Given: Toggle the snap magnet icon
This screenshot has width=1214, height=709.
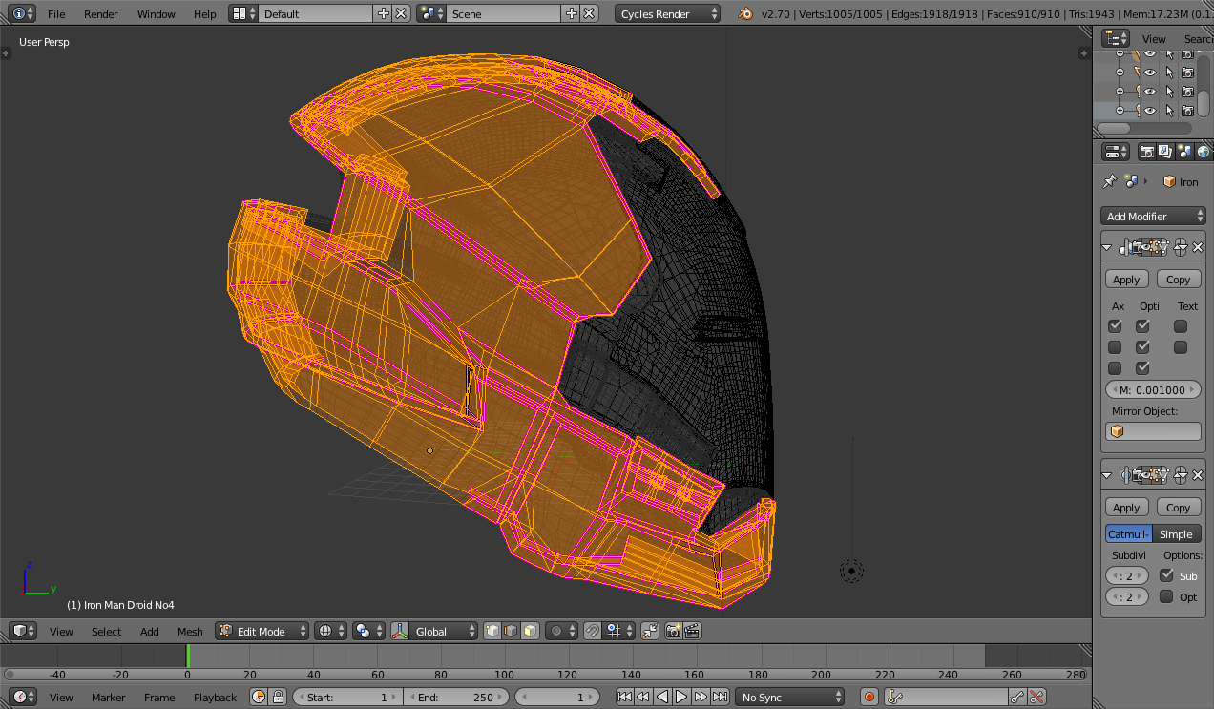Looking at the screenshot, I should coord(592,631).
